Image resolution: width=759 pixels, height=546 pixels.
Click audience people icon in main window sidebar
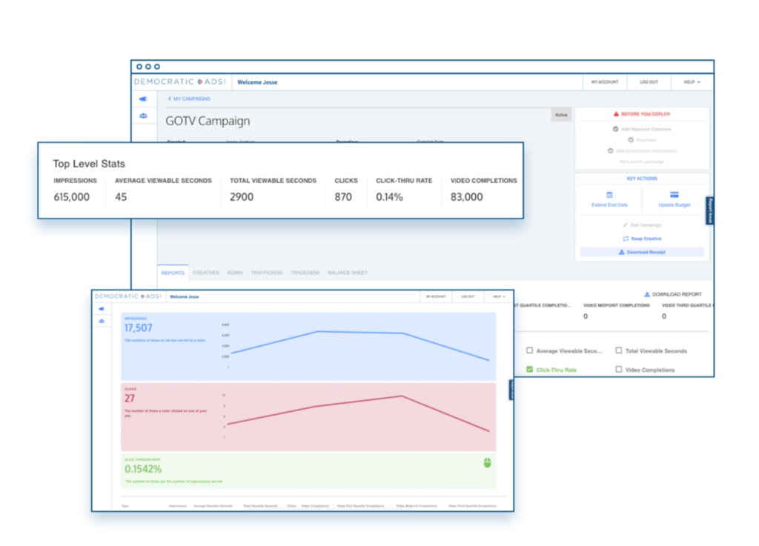pyautogui.click(x=143, y=116)
